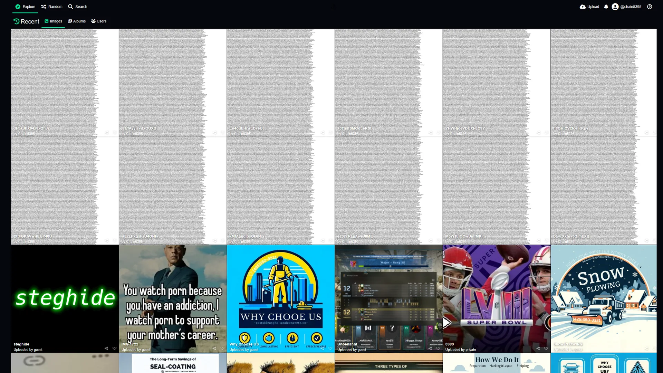Toggle the heart on the 3980 image
663x373 pixels.
(x=546, y=348)
